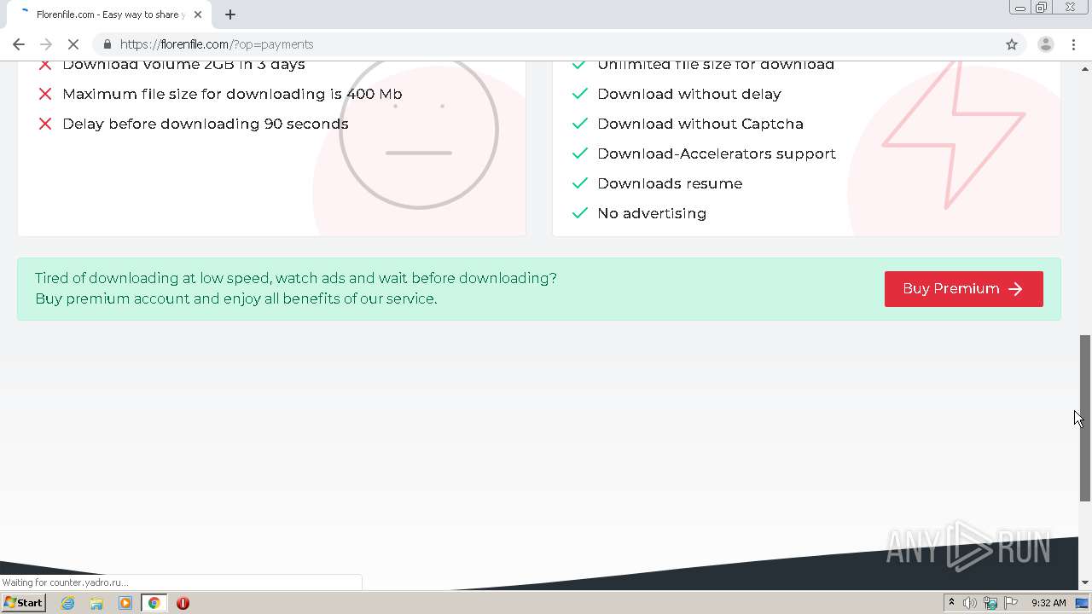Stop the page from loading

pyautogui.click(x=73, y=44)
